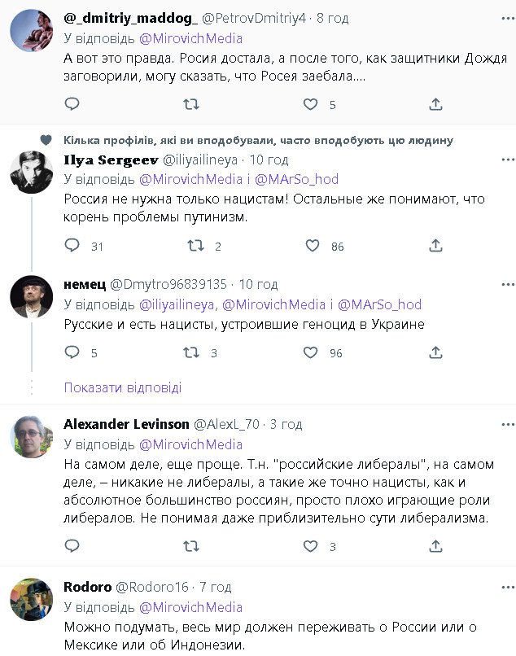The width and height of the screenshot is (516, 656).
Task: Open @MArSo_hod mention in Ilya Sergeev's reply
Action: pos(296,179)
